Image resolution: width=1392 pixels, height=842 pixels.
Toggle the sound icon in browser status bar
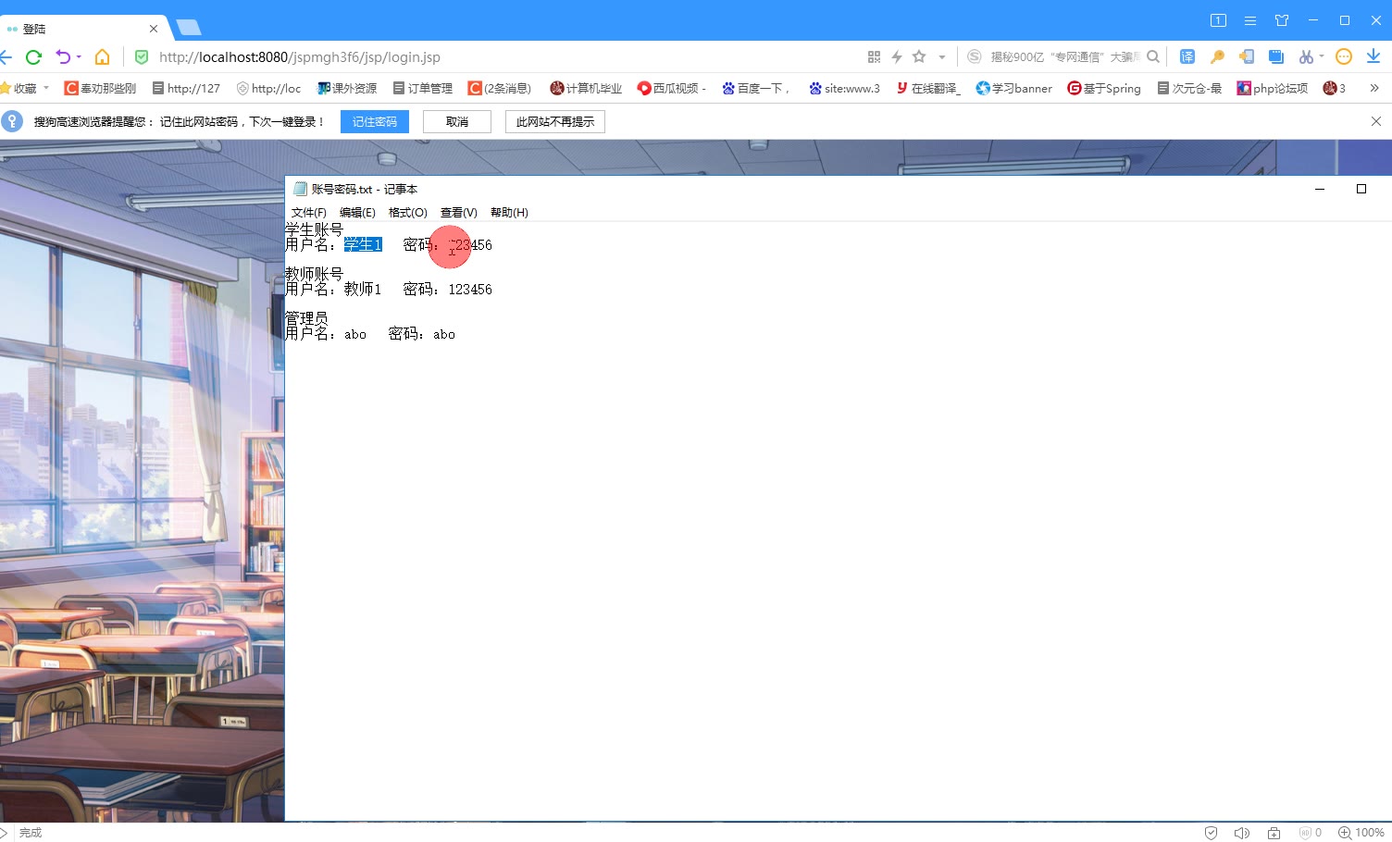[1242, 833]
